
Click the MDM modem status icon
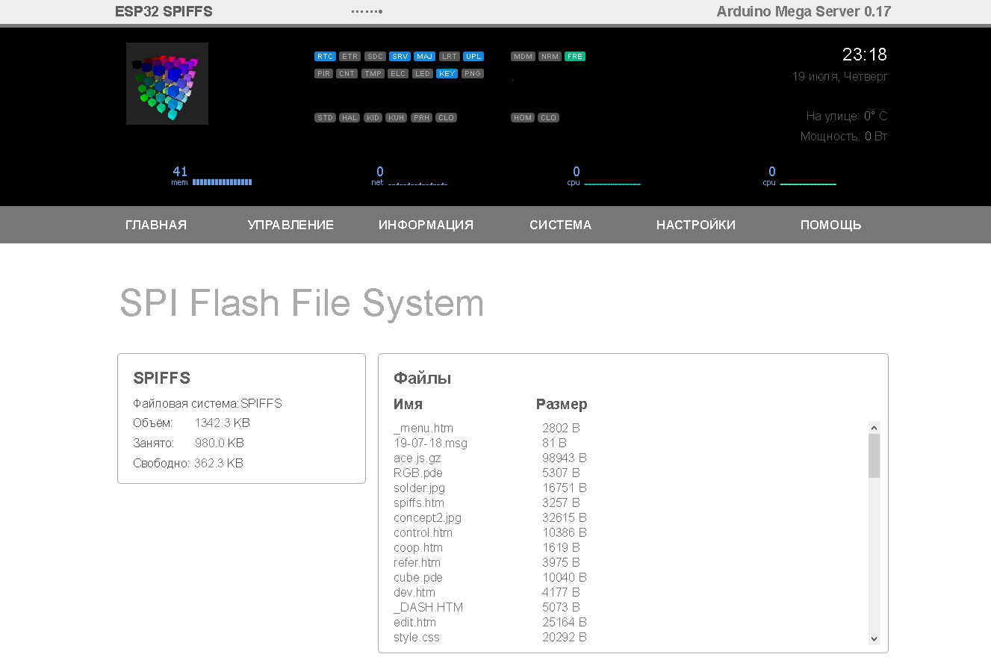522,56
